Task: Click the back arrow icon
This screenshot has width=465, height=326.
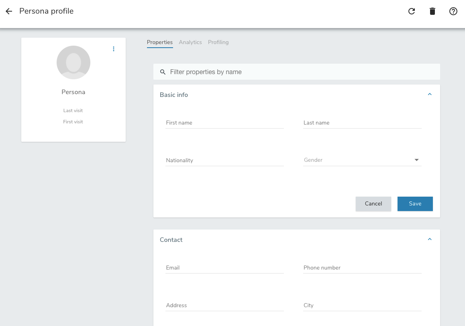Action: (9, 11)
